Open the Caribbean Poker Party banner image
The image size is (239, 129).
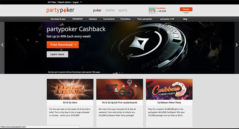tap(169, 89)
